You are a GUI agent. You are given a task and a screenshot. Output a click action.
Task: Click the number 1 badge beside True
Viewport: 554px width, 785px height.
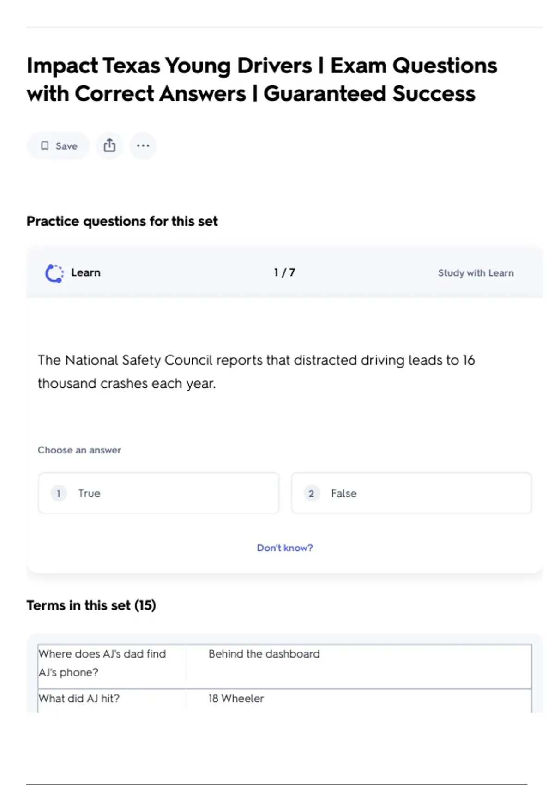59,493
